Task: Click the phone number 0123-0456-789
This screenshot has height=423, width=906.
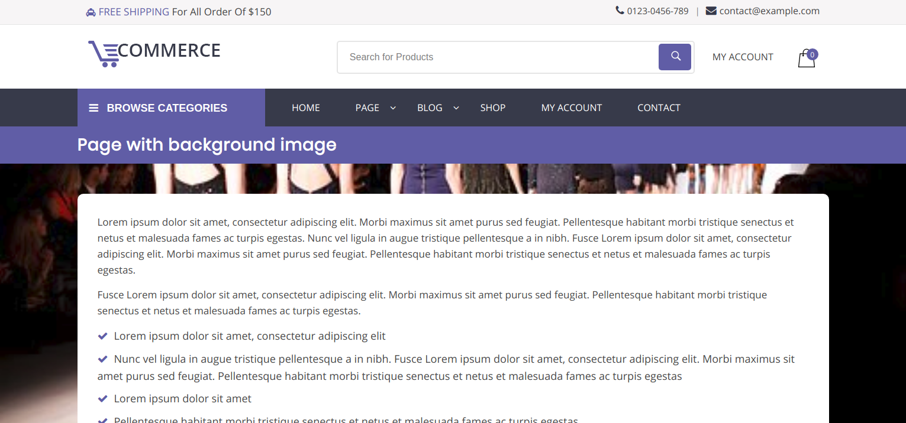Action: 658,11
